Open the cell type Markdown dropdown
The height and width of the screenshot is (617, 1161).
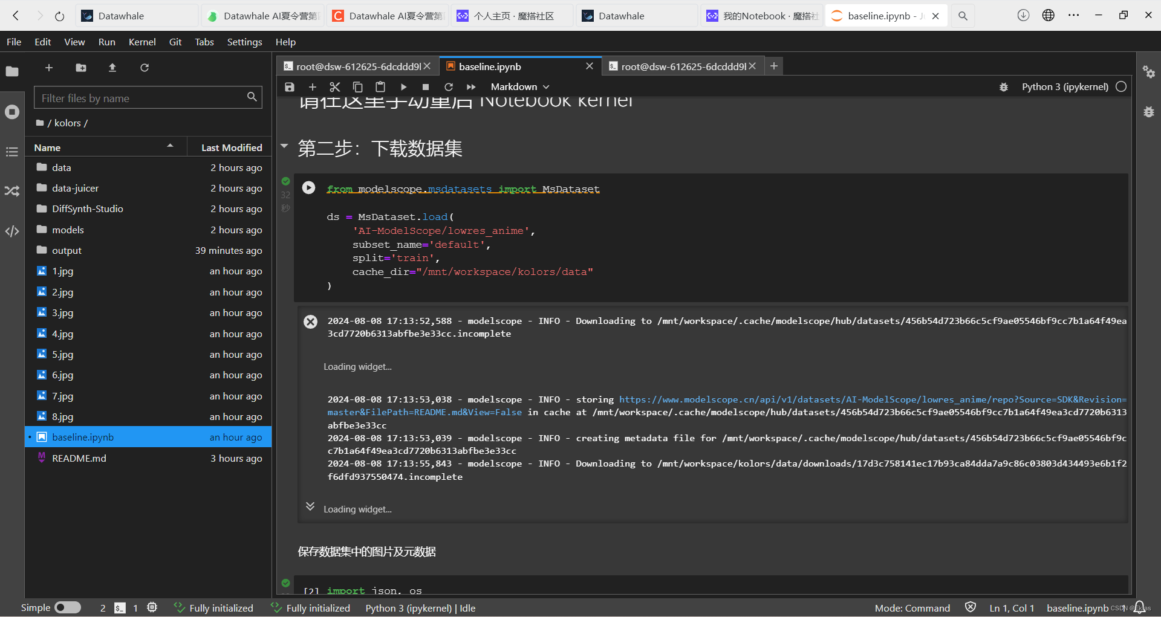(x=520, y=87)
